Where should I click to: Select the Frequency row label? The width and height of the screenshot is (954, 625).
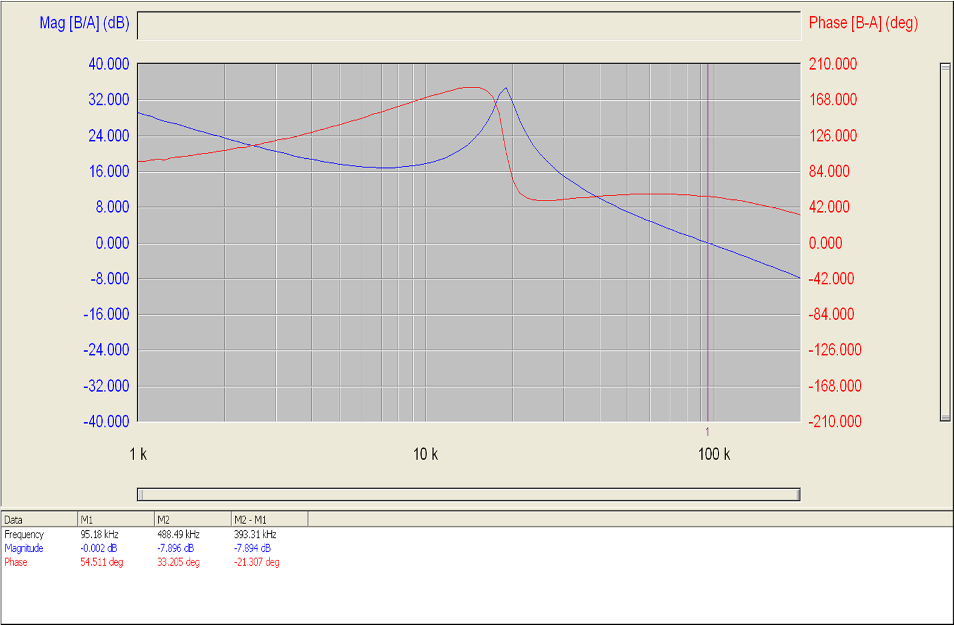[x=24, y=534]
